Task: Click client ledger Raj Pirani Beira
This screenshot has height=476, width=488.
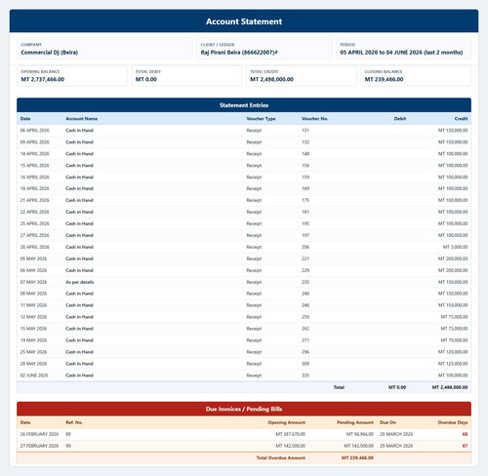Action: pos(239,53)
